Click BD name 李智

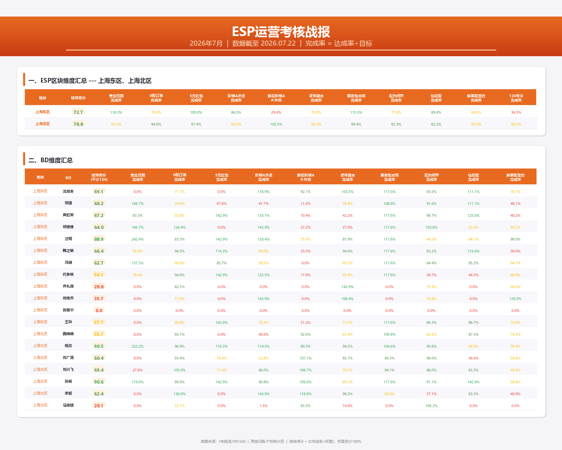pos(68,394)
